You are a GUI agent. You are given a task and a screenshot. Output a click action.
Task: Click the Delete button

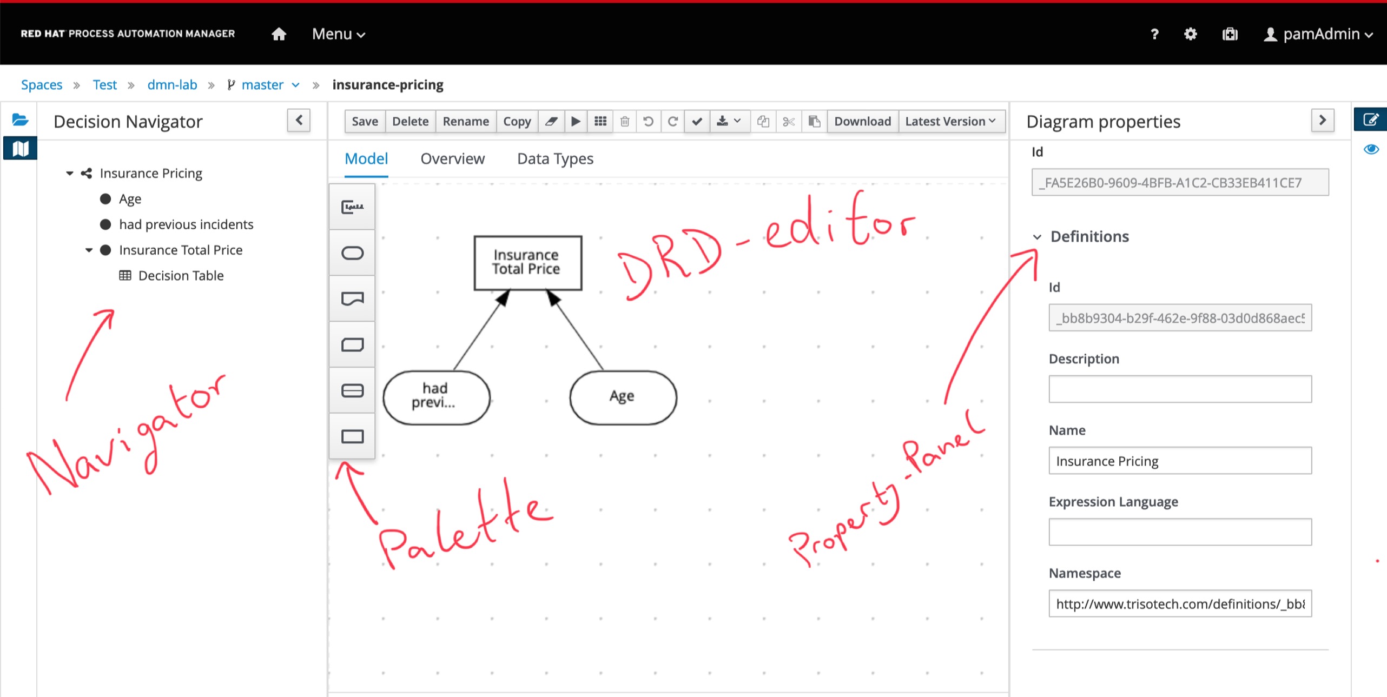coord(410,121)
